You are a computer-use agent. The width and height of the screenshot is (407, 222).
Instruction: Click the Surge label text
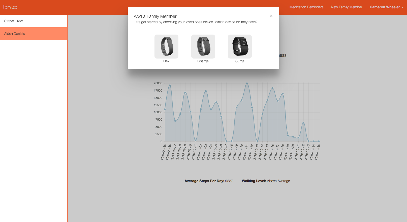(x=240, y=61)
